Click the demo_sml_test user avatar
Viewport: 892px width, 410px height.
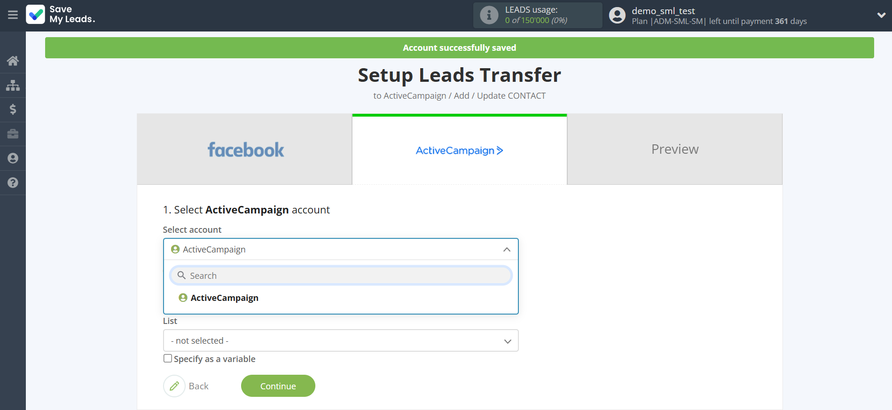click(617, 16)
